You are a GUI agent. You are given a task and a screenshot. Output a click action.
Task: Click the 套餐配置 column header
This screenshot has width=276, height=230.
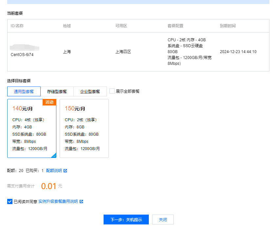coord(175,26)
